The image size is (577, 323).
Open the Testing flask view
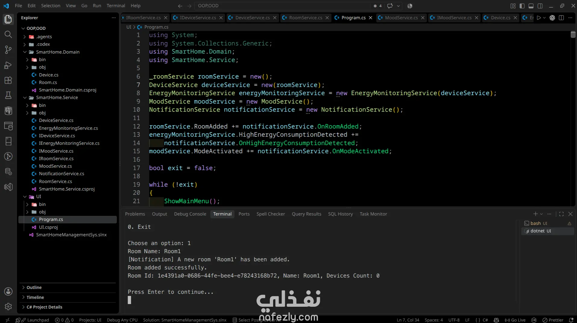pyautogui.click(x=8, y=95)
